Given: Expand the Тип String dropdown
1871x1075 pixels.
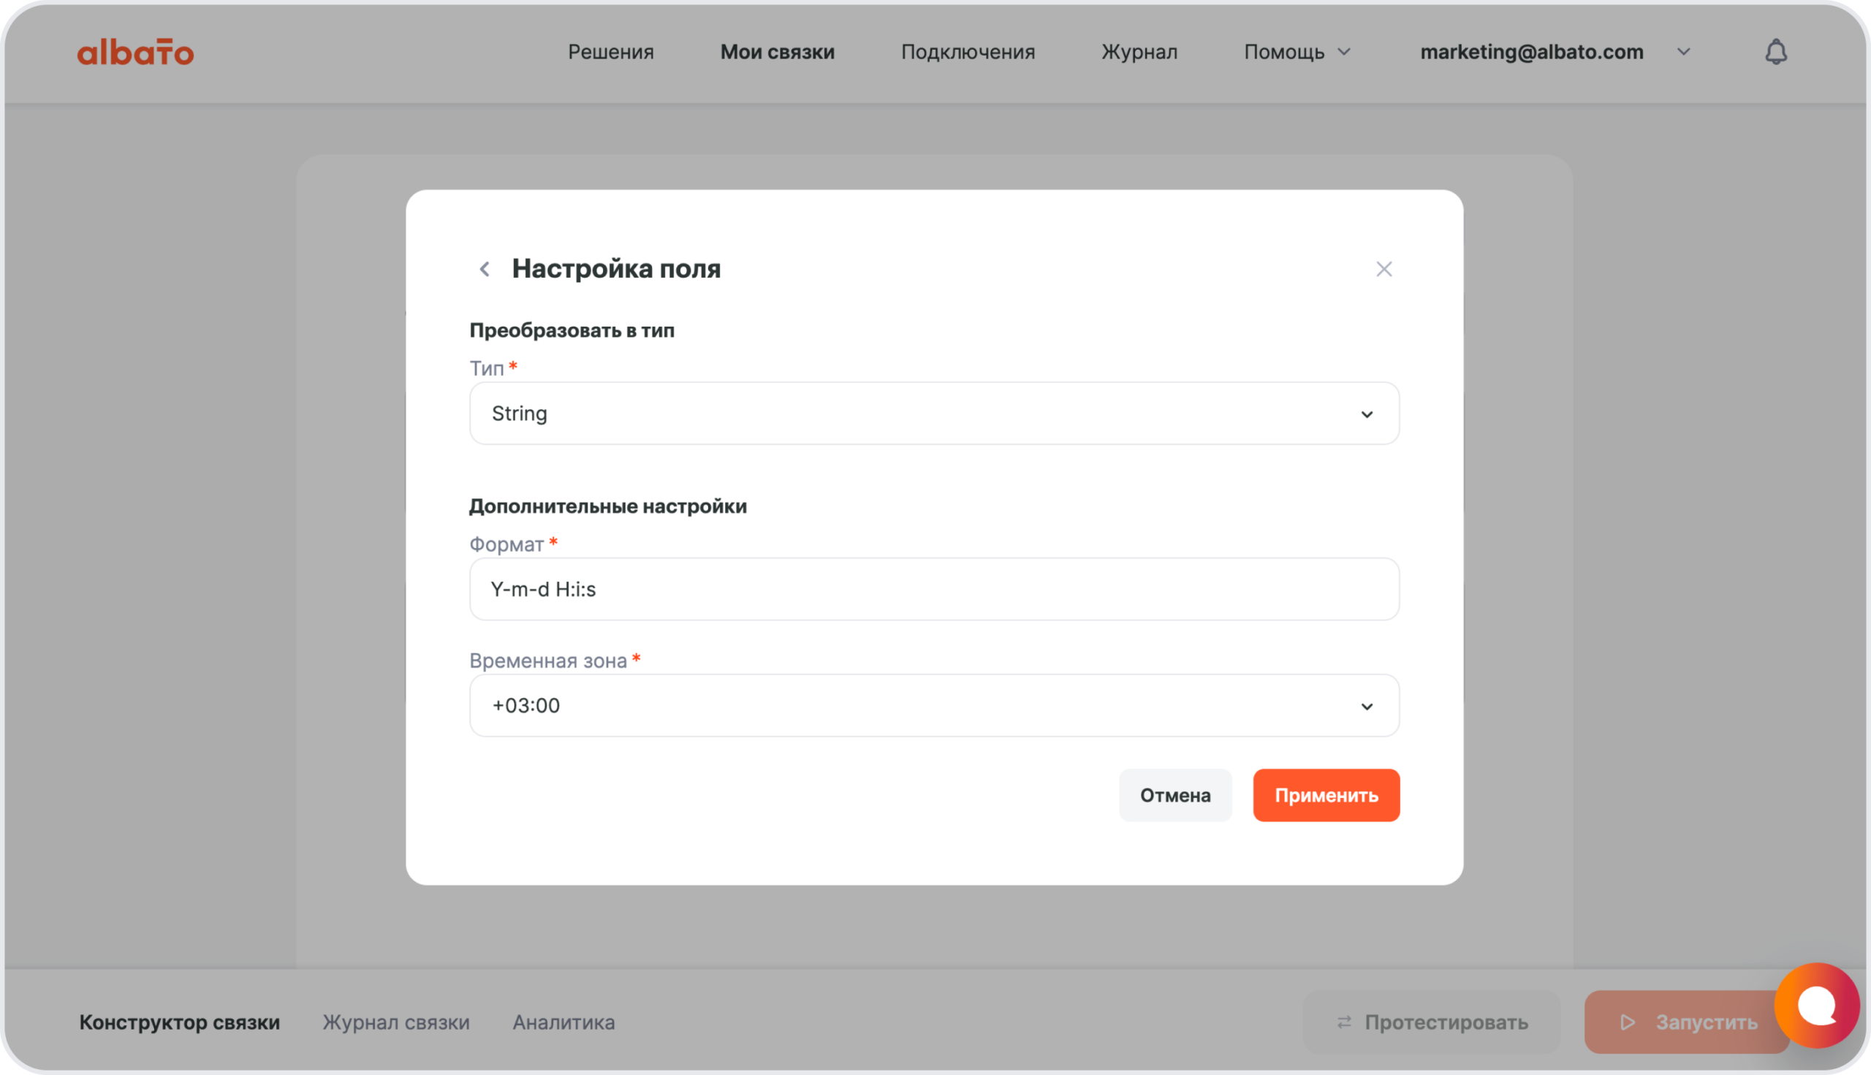Looking at the screenshot, I should (x=934, y=414).
